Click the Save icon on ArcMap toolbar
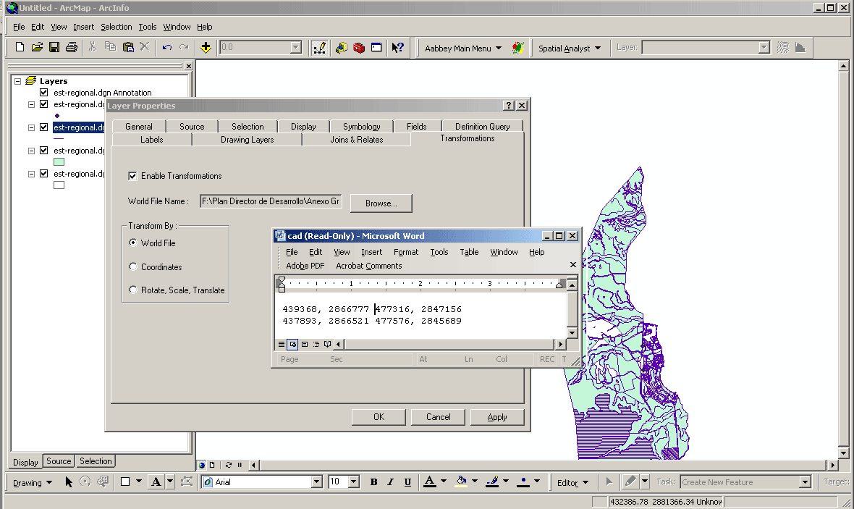 click(54, 46)
